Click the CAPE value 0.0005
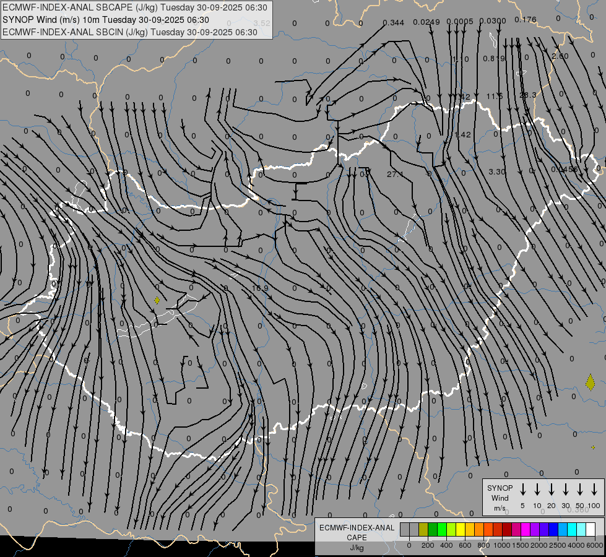 tap(460, 21)
